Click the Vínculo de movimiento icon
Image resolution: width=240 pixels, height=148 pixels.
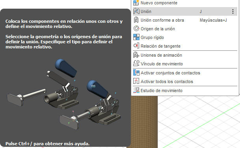coord(136,63)
